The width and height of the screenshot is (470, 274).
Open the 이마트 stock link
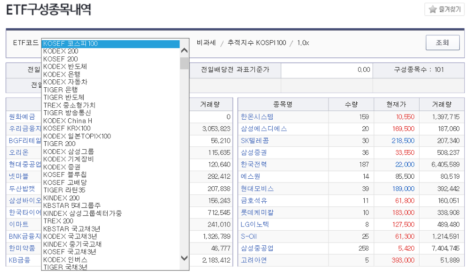[x=19, y=224]
